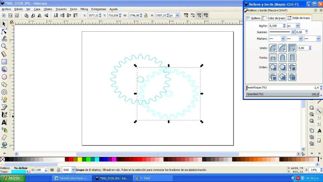Select the node editing tool

[4, 32]
